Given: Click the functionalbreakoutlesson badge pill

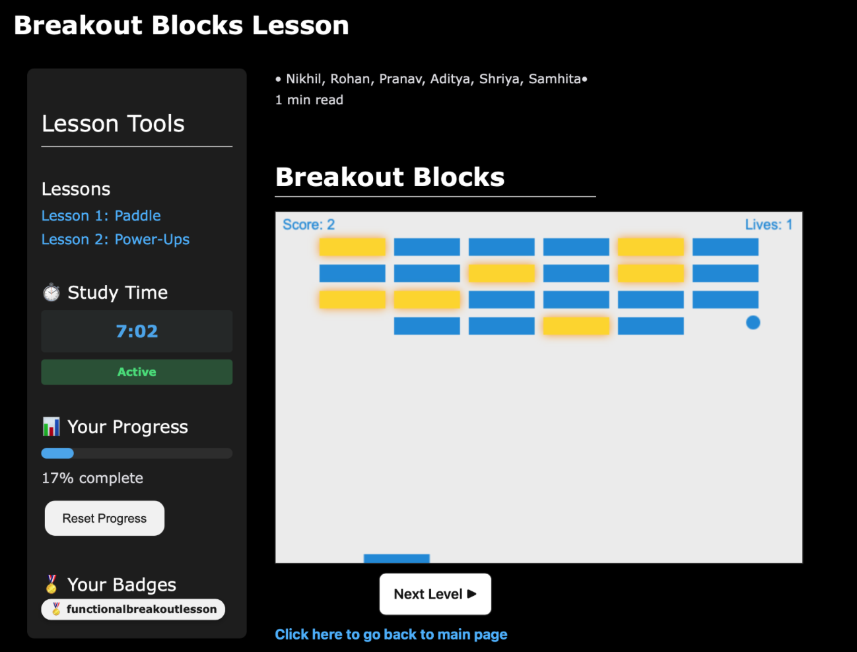Looking at the screenshot, I should click(133, 609).
